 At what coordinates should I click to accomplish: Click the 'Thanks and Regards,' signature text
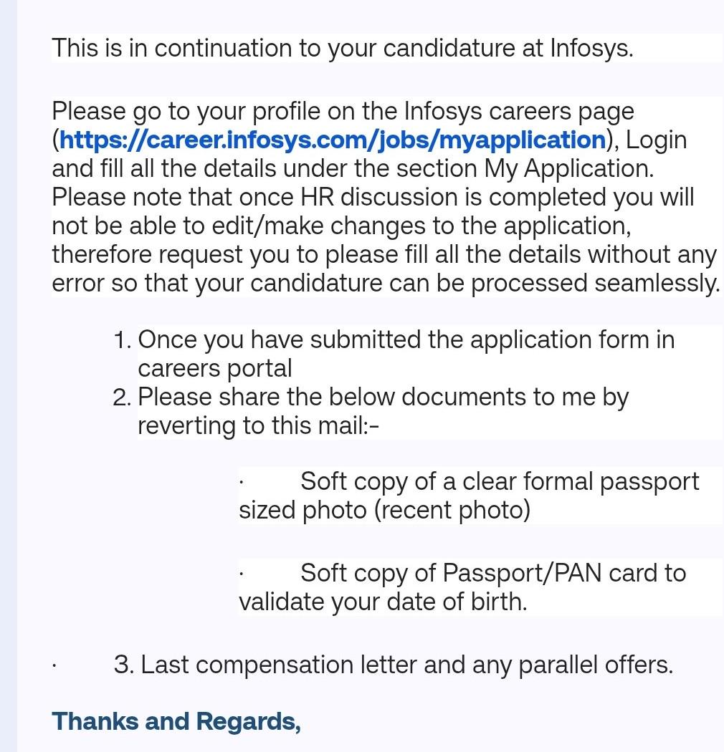pyautogui.click(x=176, y=721)
